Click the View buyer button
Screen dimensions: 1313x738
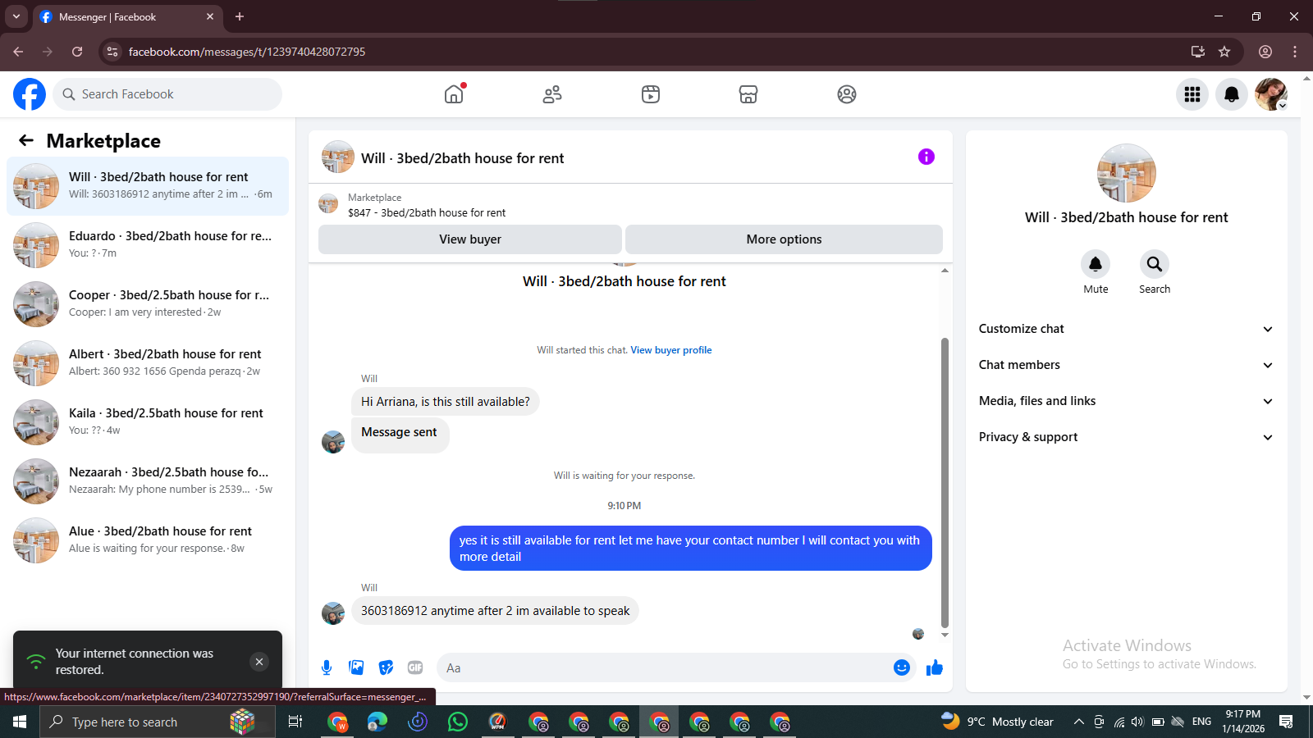click(x=469, y=239)
